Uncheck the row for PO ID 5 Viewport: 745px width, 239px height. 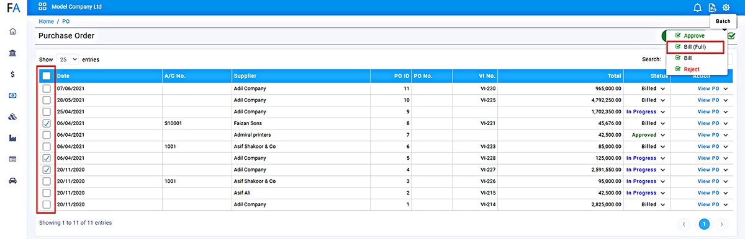[47, 158]
